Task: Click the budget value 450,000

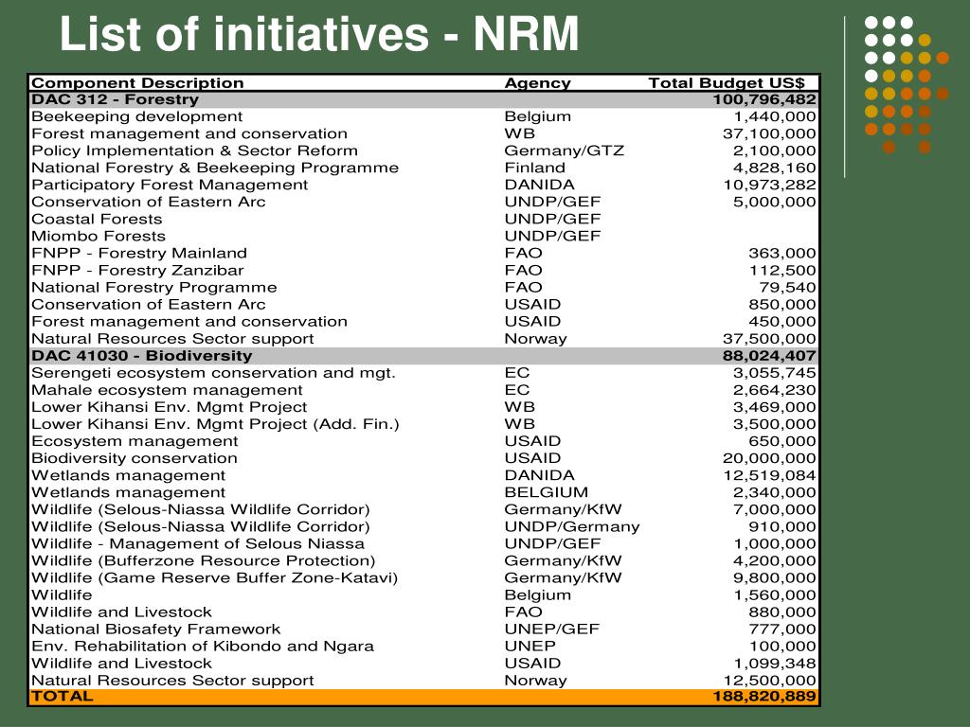Action: point(781,322)
